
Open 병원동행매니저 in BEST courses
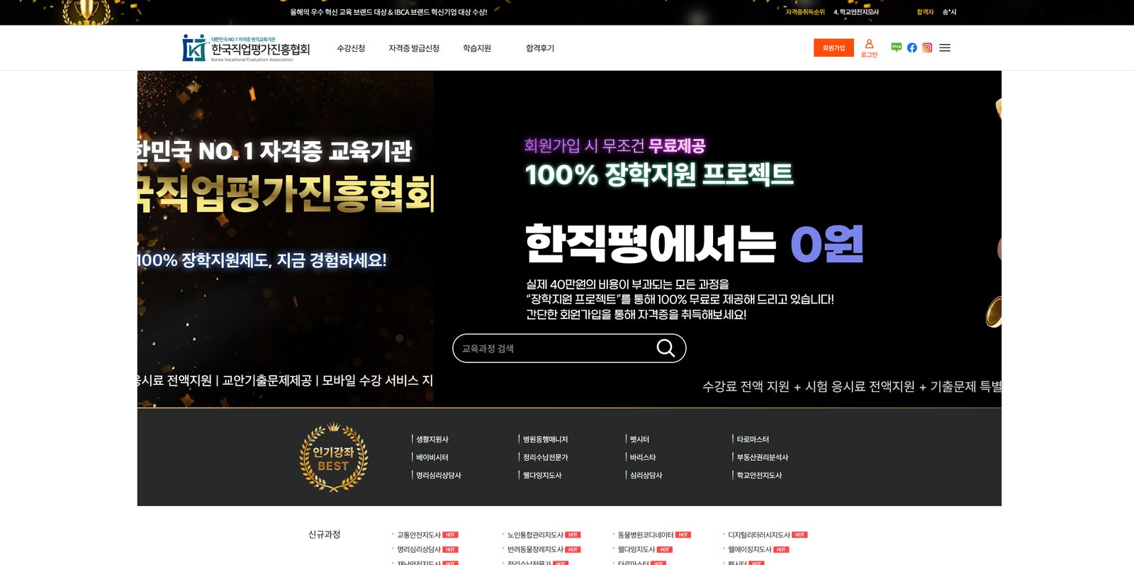[x=545, y=440]
